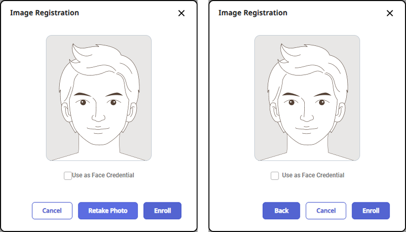Cancel the dialog beside Retake Photo
Screen dimensions: 406x232
click(x=52, y=211)
